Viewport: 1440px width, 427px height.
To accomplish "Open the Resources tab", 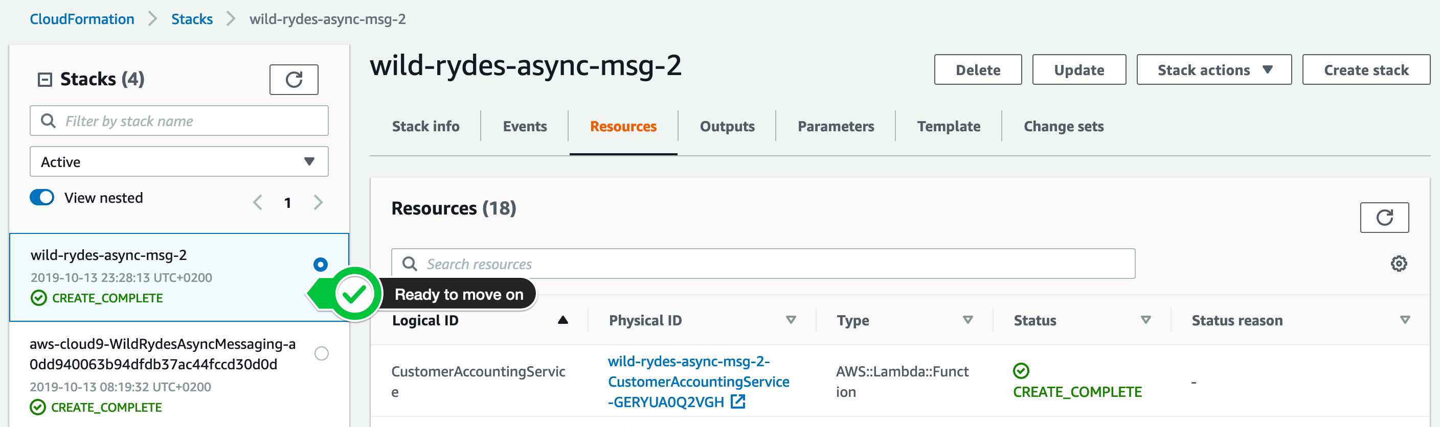I will point(623,127).
